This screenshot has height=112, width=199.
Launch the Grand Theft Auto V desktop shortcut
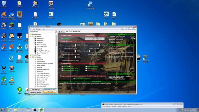(x=146, y=59)
